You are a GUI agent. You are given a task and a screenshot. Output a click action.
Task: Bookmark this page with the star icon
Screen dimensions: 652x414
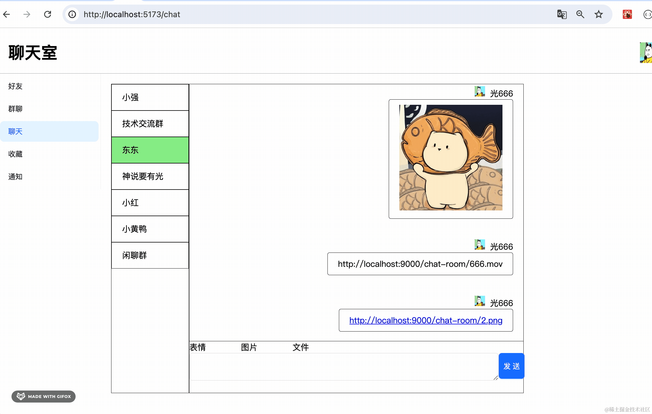coord(598,14)
